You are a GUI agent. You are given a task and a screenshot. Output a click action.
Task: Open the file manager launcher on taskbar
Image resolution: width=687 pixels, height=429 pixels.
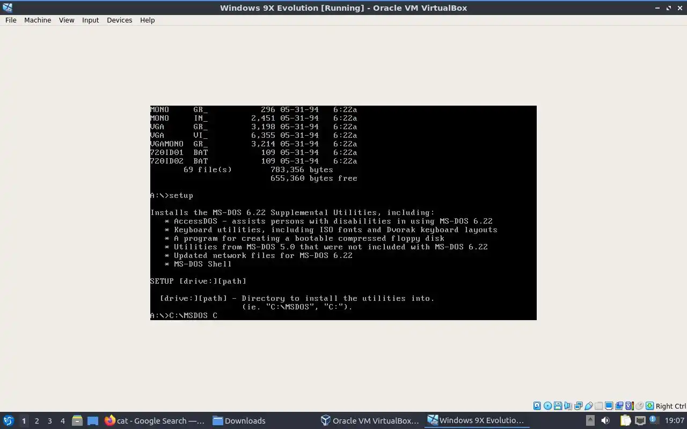click(77, 420)
